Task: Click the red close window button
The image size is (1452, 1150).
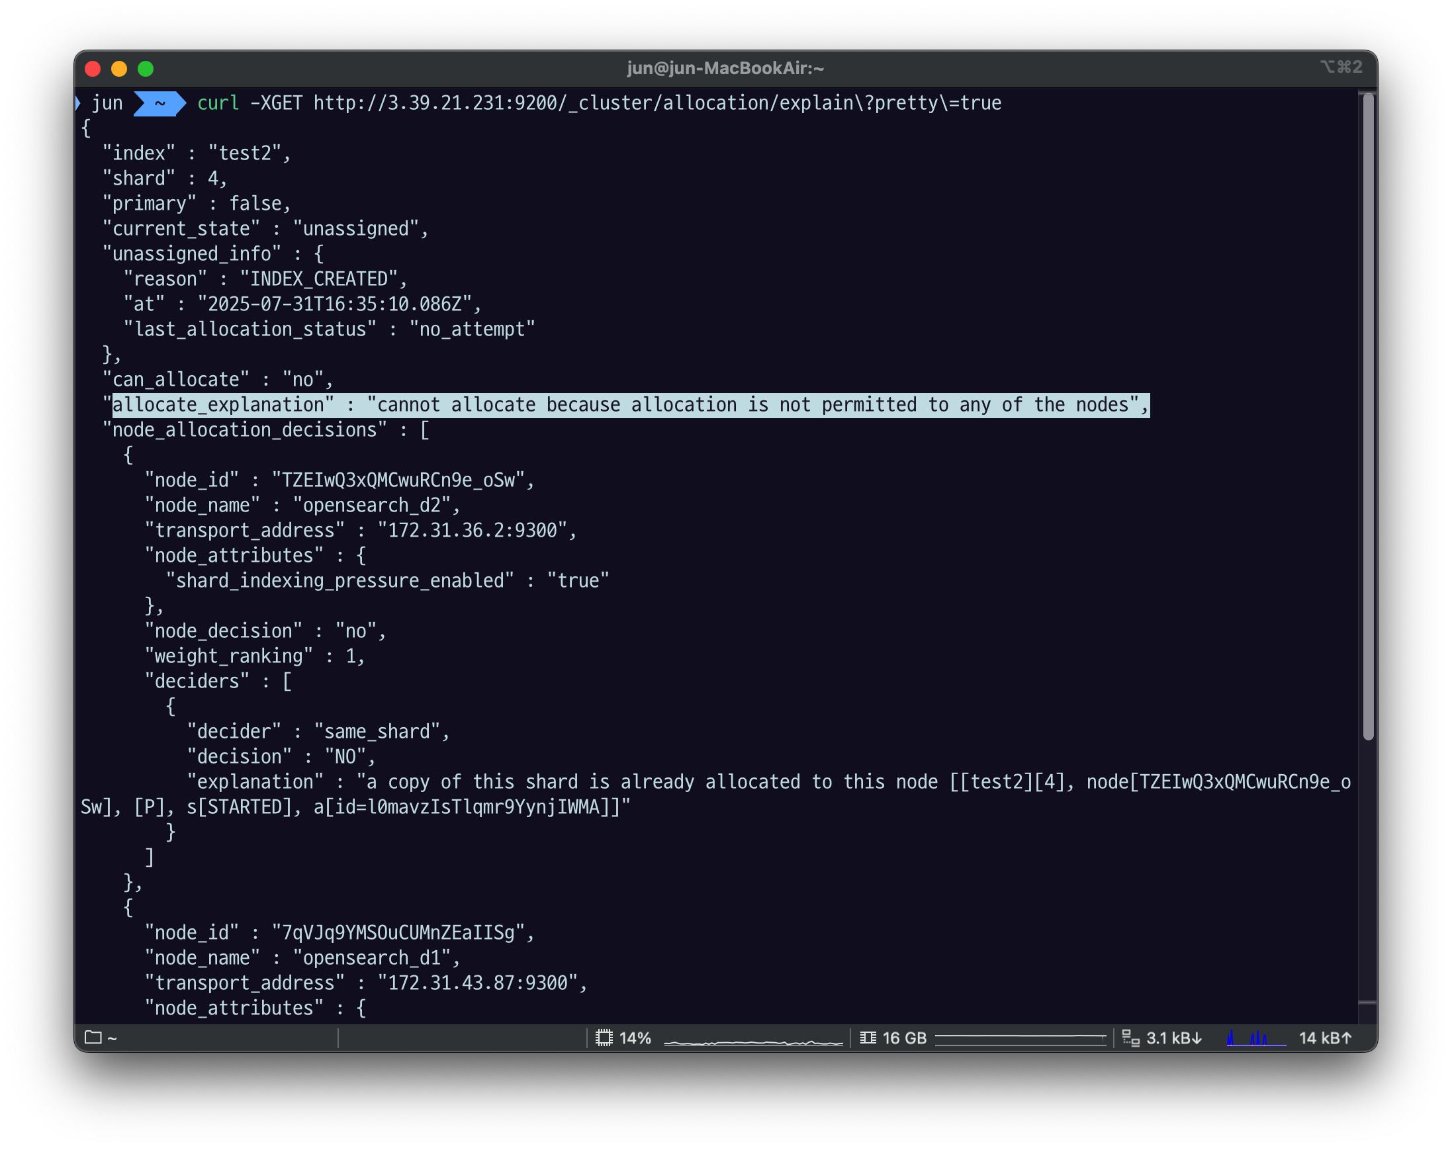Action: pyautogui.click(x=93, y=69)
